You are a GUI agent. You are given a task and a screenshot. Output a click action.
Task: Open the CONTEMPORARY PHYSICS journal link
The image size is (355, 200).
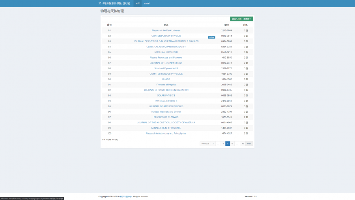click(x=166, y=36)
